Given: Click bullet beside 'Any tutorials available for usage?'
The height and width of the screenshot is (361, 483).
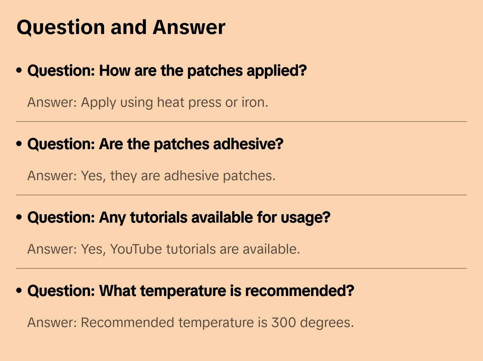Looking at the screenshot, I should (19, 217).
